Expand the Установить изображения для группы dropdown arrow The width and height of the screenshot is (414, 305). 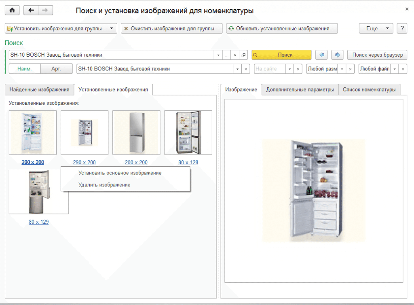click(x=112, y=28)
